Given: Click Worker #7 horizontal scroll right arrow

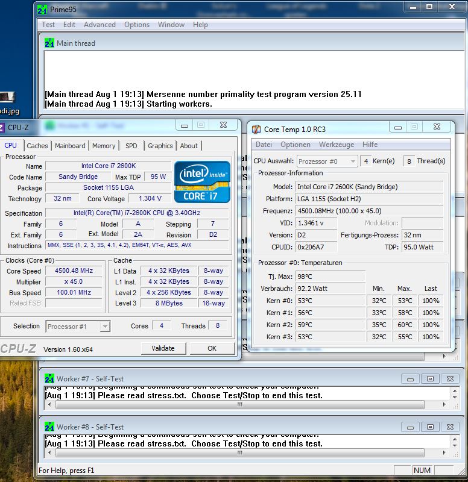Looking at the screenshot, I should pyautogui.click(x=444, y=404).
